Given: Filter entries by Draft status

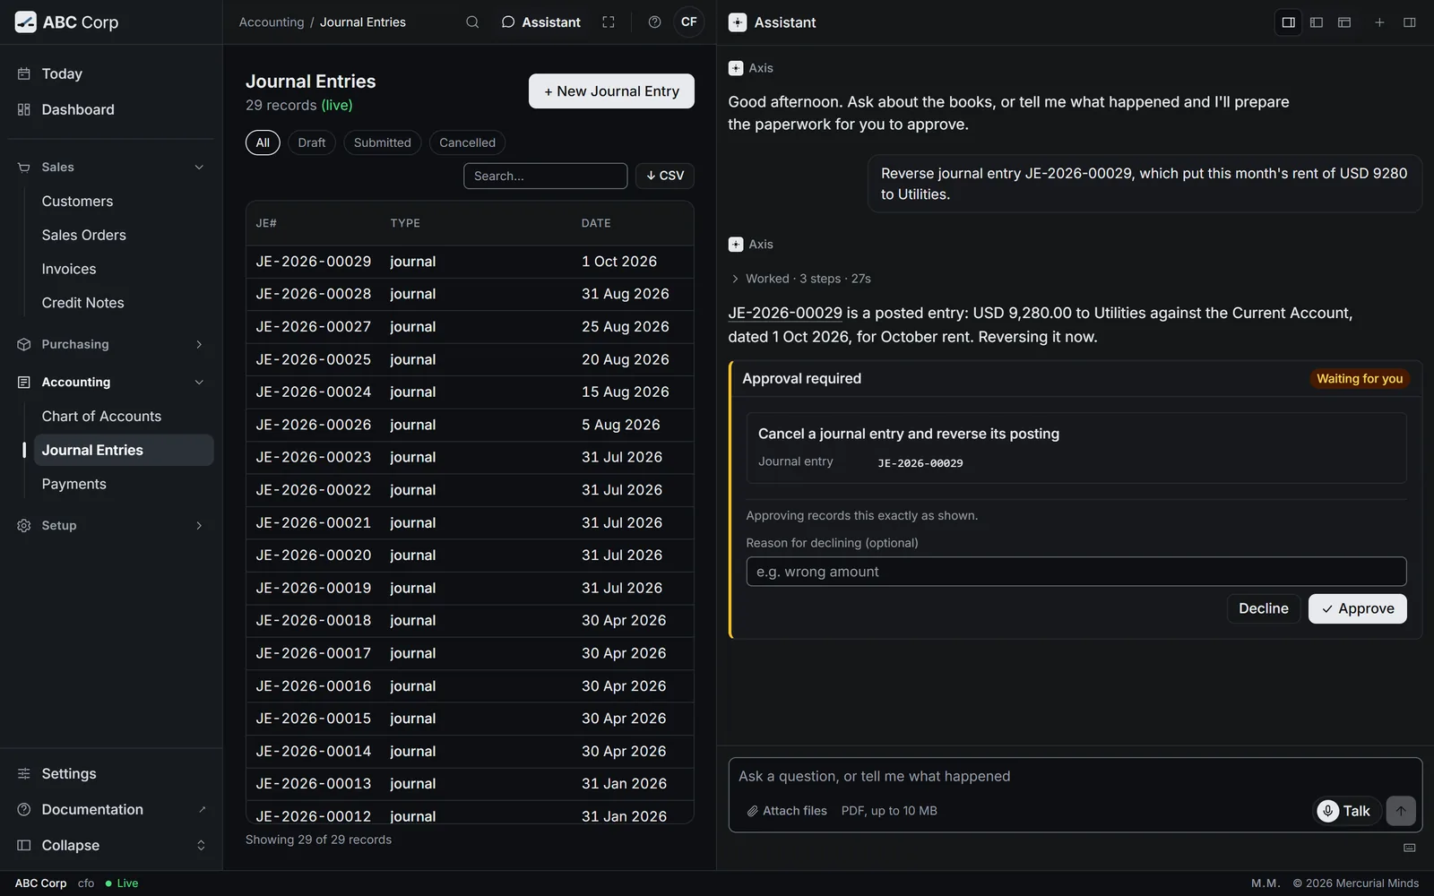Looking at the screenshot, I should [312, 142].
